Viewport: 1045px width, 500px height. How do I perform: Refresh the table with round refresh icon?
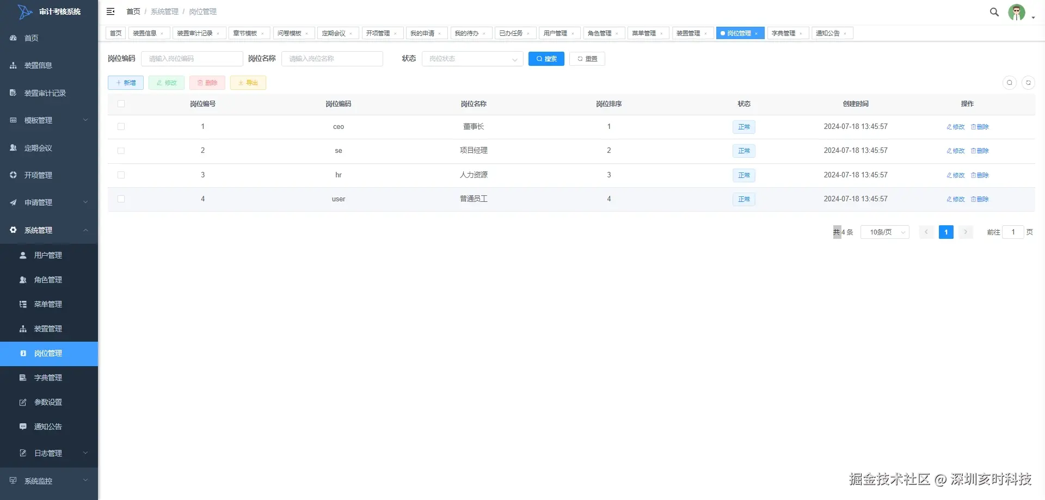(1028, 83)
